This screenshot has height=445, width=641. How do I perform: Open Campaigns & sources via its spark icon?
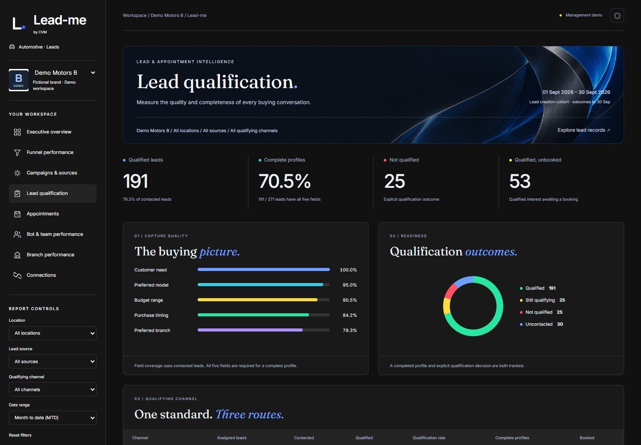(x=17, y=173)
